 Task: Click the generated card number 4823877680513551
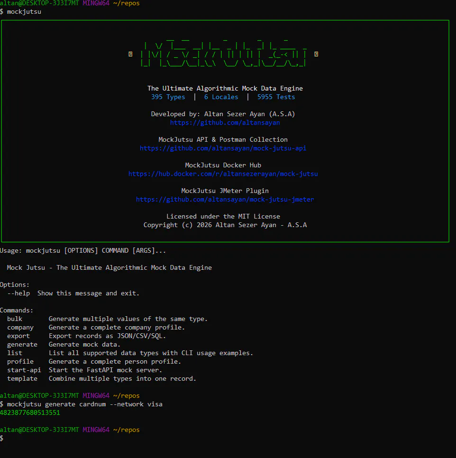coord(30,413)
